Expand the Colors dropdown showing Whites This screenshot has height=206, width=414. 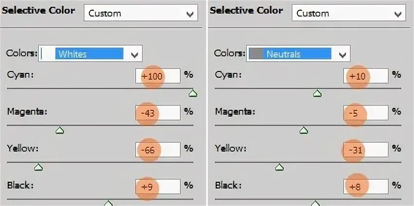90,53
